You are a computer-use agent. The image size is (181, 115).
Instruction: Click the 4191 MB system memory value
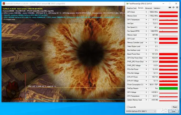tap(153, 100)
